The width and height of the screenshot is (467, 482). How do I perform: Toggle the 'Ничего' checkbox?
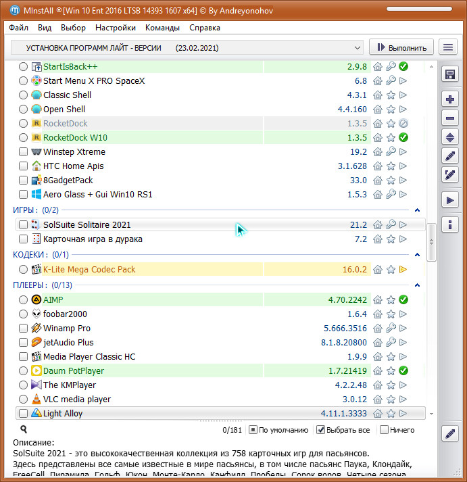coord(384,430)
